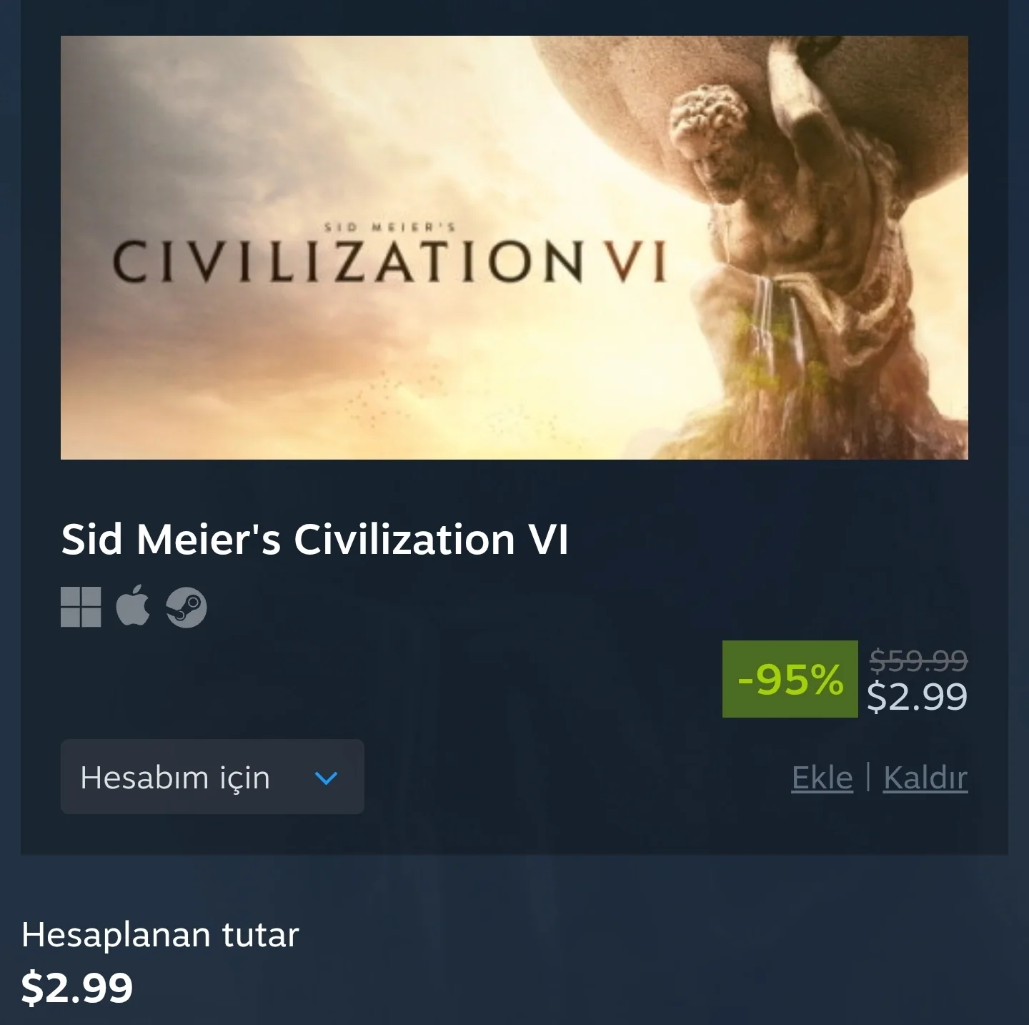Click the Windows platform icon
This screenshot has height=1025, width=1029.
(x=81, y=608)
